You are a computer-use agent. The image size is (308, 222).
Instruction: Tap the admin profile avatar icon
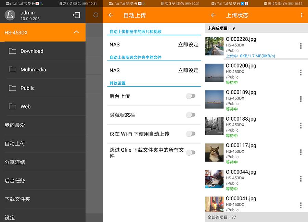tap(10, 15)
